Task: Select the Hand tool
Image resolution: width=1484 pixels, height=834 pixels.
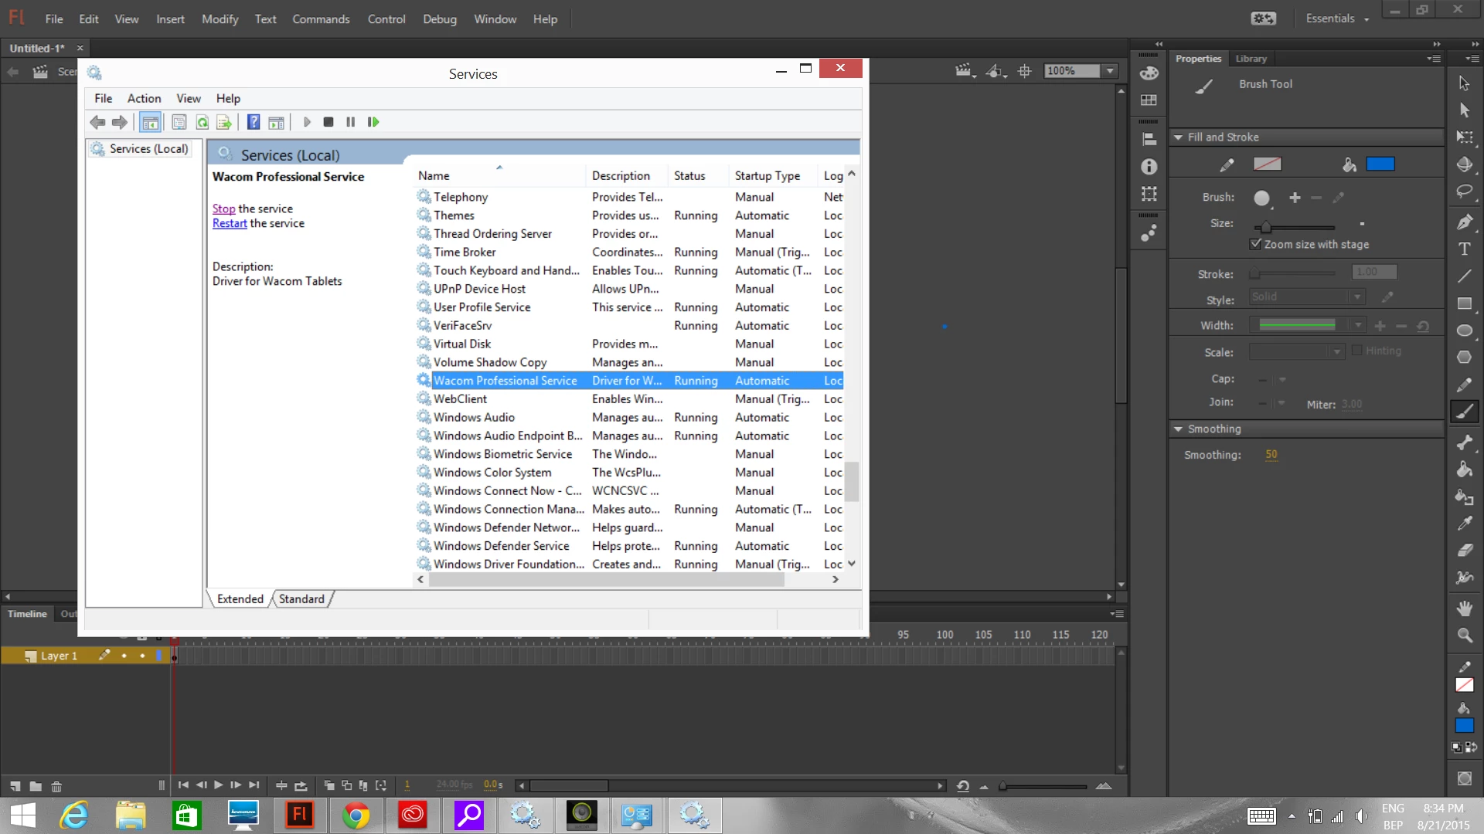Action: [1464, 609]
